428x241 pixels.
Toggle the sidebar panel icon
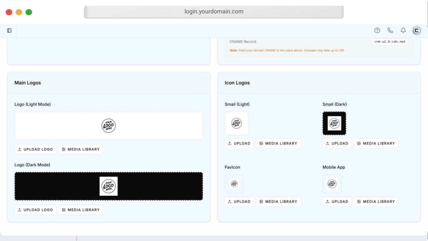pos(9,31)
